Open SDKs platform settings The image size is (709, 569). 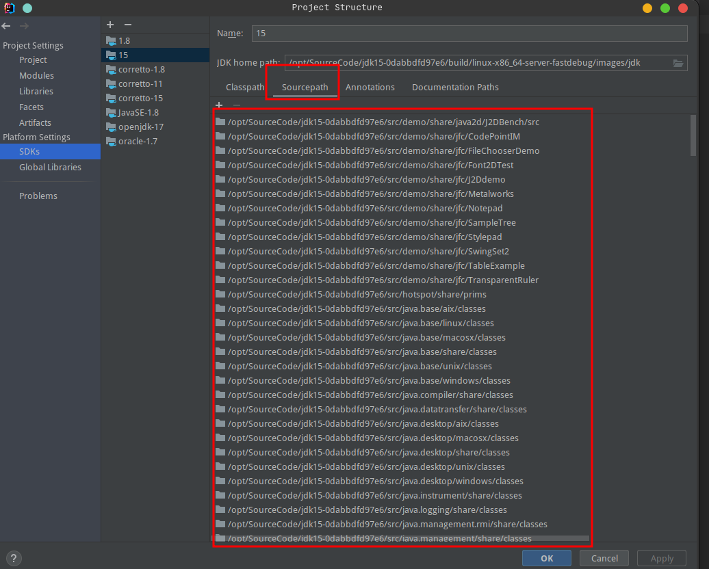(x=50, y=151)
